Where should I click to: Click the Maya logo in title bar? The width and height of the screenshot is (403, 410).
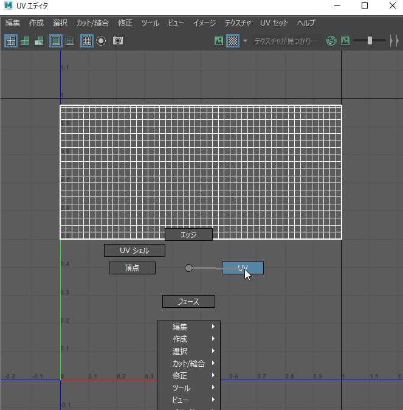coord(9,5)
